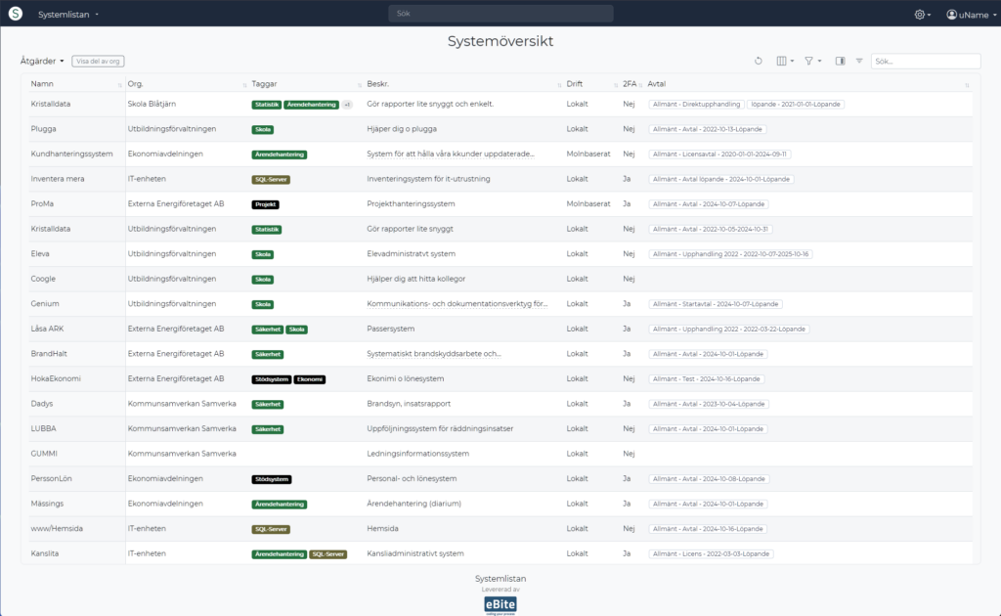Click the Skola Blåtjärn organisation cell
The width and height of the screenshot is (1001, 616).
[x=152, y=104]
